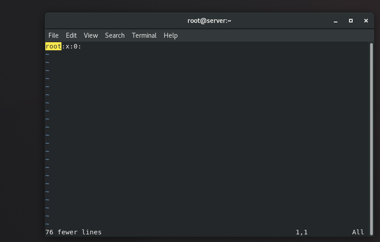Click the "All" scroll position indicator
The image size is (380, 242).
point(358,232)
